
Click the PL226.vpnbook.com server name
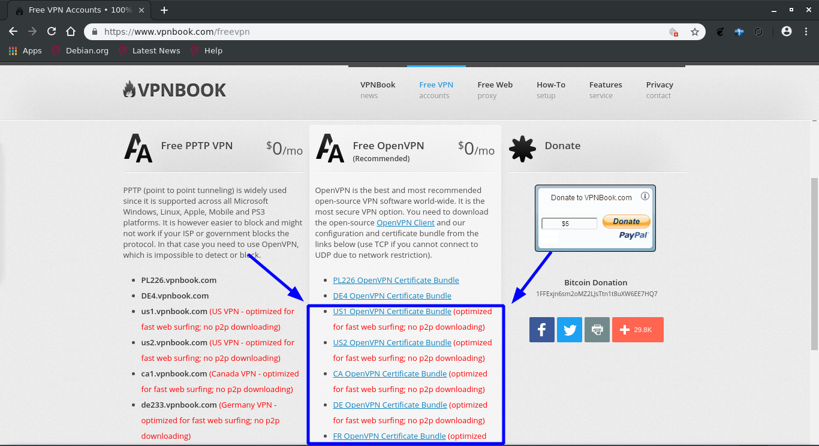(x=179, y=280)
